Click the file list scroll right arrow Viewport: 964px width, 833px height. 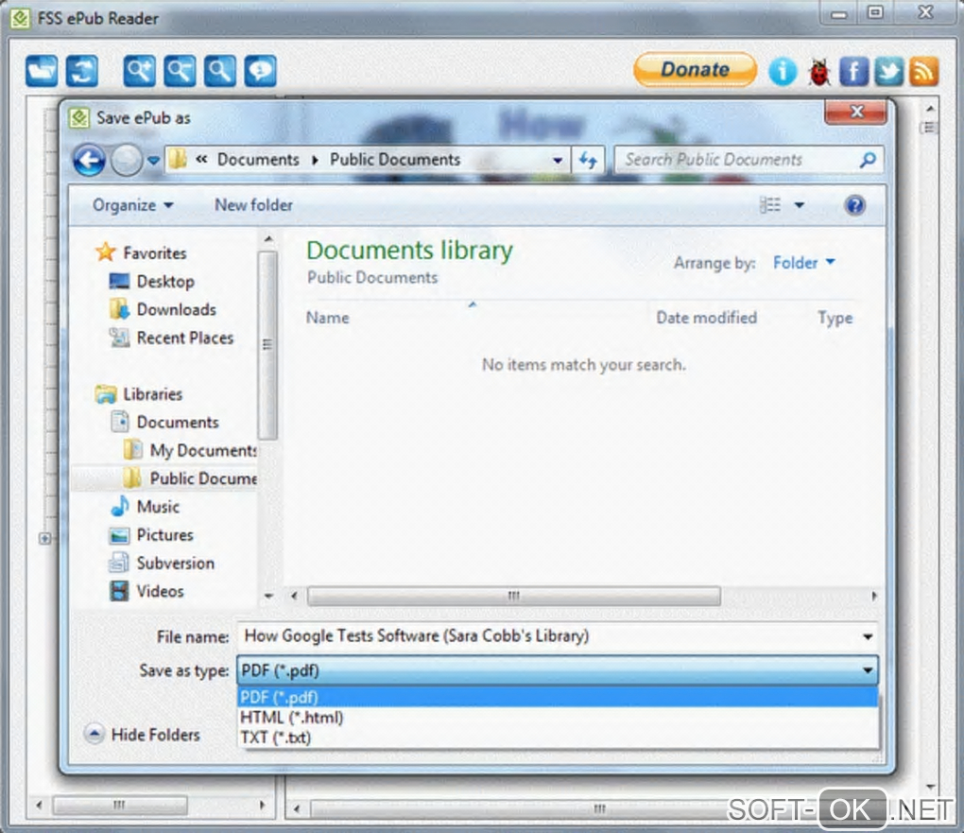[873, 596]
